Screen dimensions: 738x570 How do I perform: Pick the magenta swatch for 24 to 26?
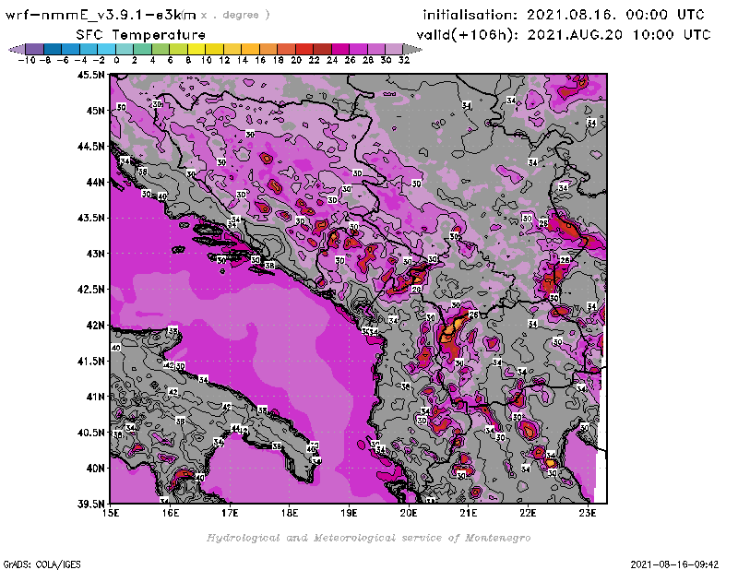(x=339, y=49)
